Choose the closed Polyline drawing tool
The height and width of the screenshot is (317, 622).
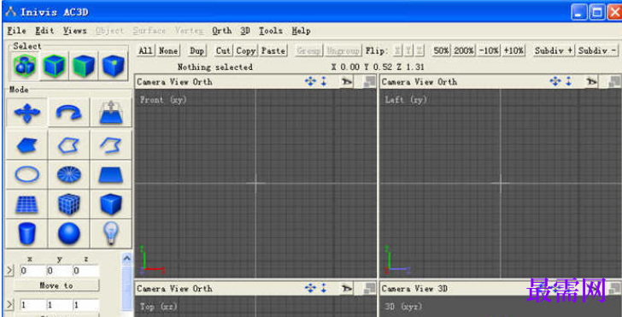tap(68, 145)
